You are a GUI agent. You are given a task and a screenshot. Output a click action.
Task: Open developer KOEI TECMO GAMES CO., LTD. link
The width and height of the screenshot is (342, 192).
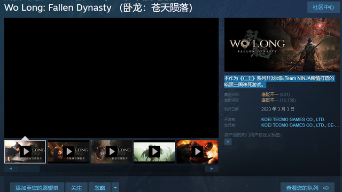293,119
